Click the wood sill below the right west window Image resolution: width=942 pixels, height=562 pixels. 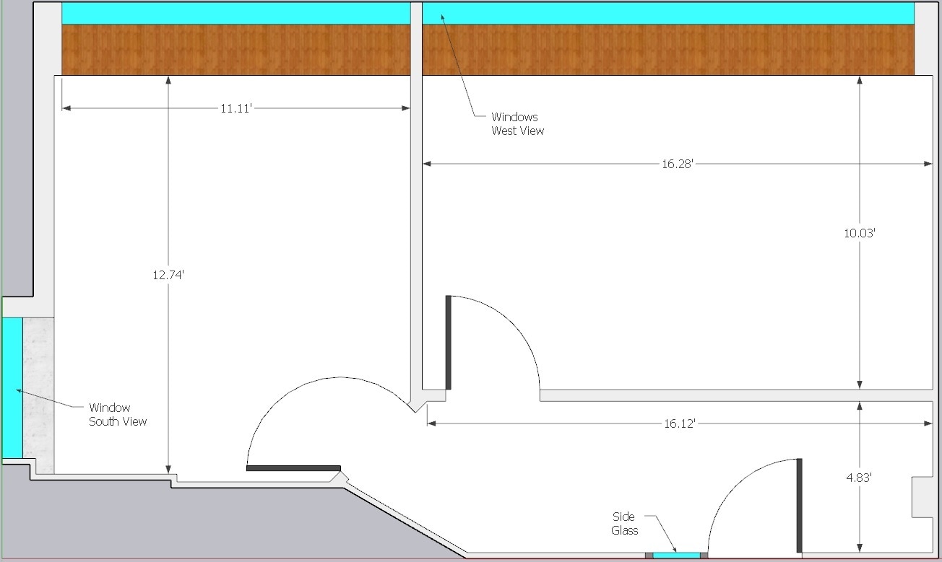click(668, 50)
